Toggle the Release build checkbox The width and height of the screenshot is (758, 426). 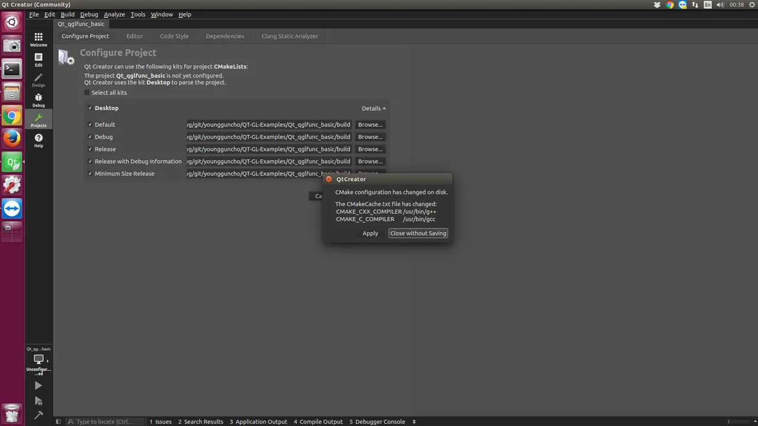pos(90,150)
